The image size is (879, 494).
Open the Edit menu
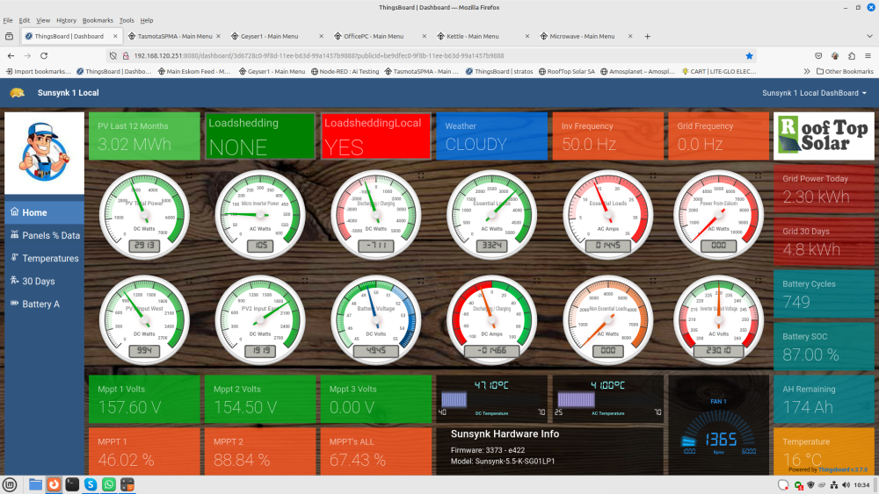[25, 21]
